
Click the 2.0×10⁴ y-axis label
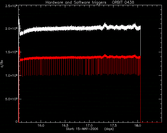[x=11, y=29]
